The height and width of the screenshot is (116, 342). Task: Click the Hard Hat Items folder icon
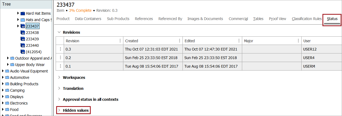pos(22,13)
